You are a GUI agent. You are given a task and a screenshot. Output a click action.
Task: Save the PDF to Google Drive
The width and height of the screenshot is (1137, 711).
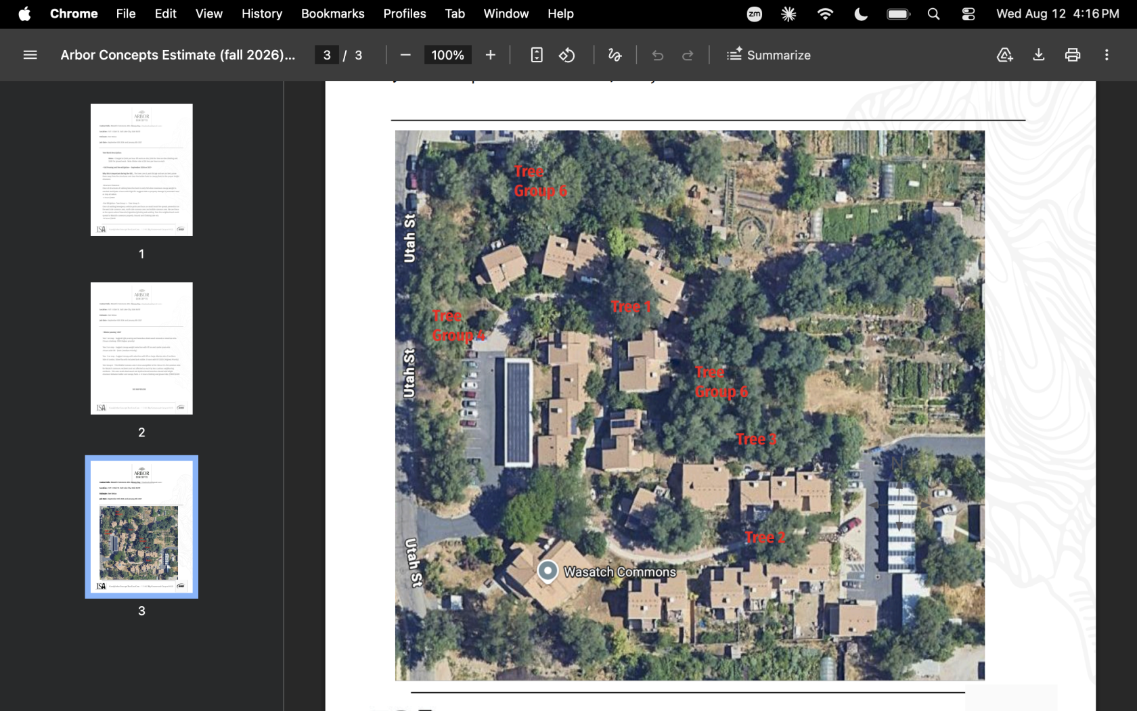point(1005,55)
